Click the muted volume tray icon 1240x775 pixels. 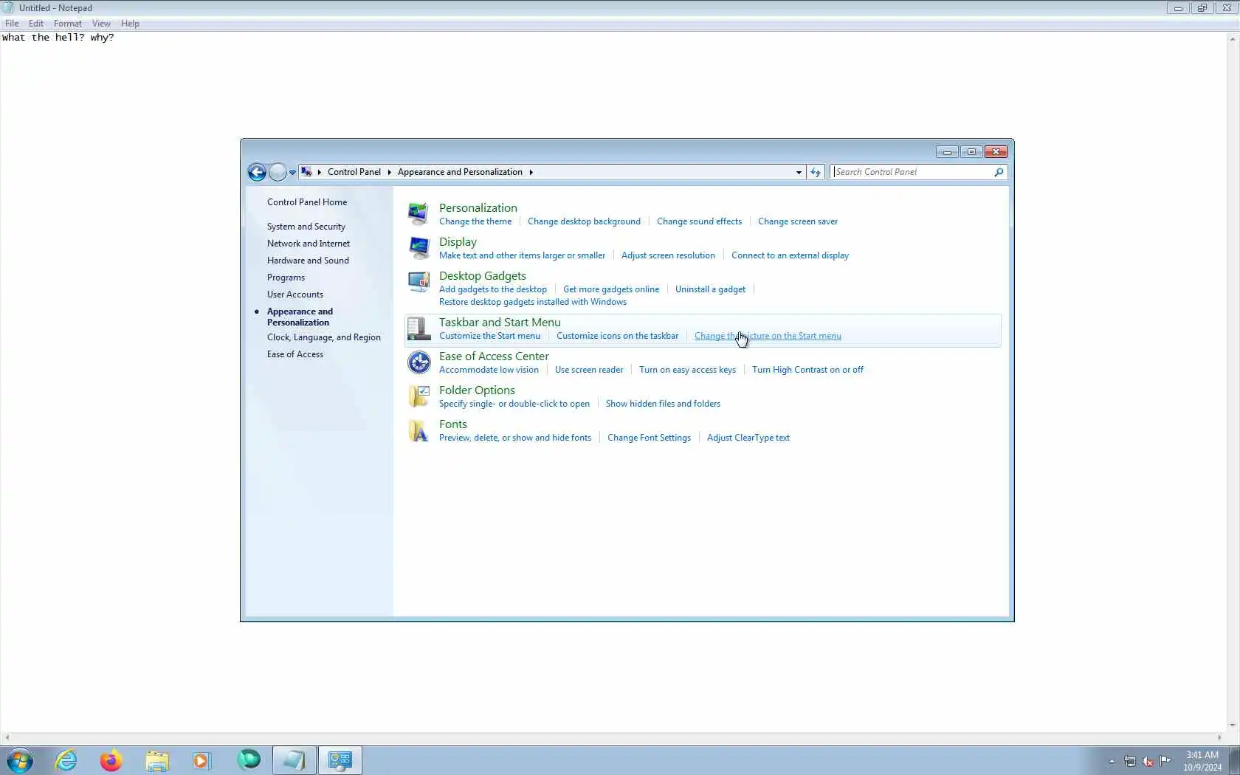click(1148, 761)
